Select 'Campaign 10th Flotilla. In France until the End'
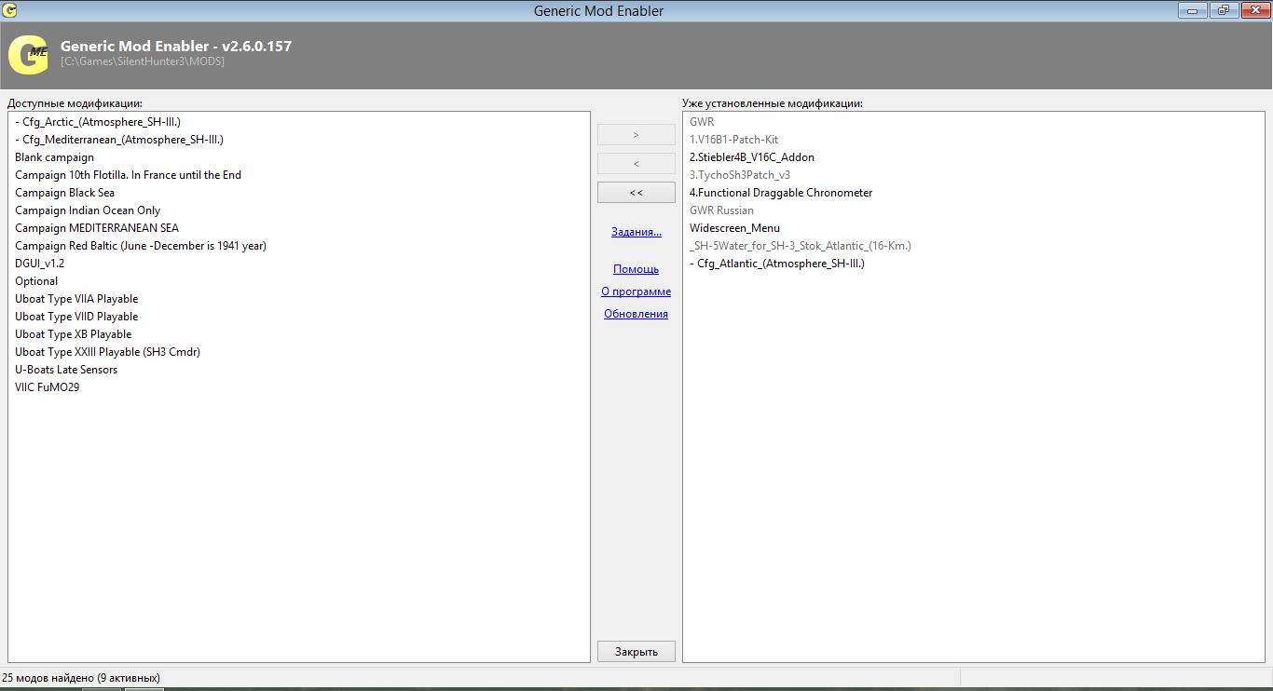This screenshot has width=1273, height=691. 128,175
